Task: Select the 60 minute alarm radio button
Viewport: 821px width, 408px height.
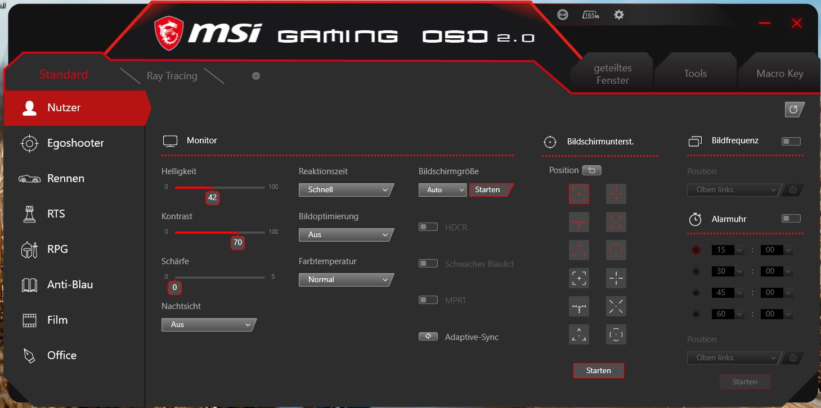Action: pos(696,314)
